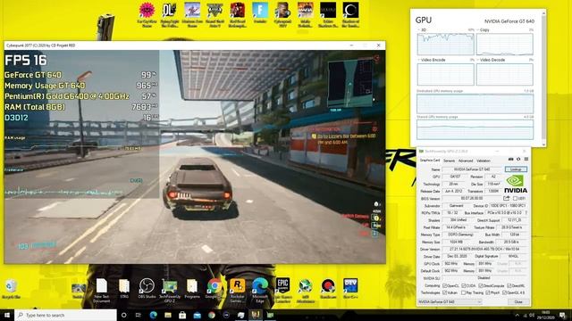This screenshot has height=321, width=572.
Task: Toggle the OpenCL checkbox in GPU-Z
Action: [445, 286]
